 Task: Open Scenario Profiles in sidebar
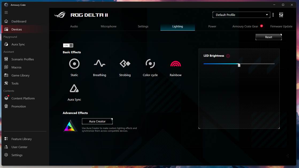point(25,59)
